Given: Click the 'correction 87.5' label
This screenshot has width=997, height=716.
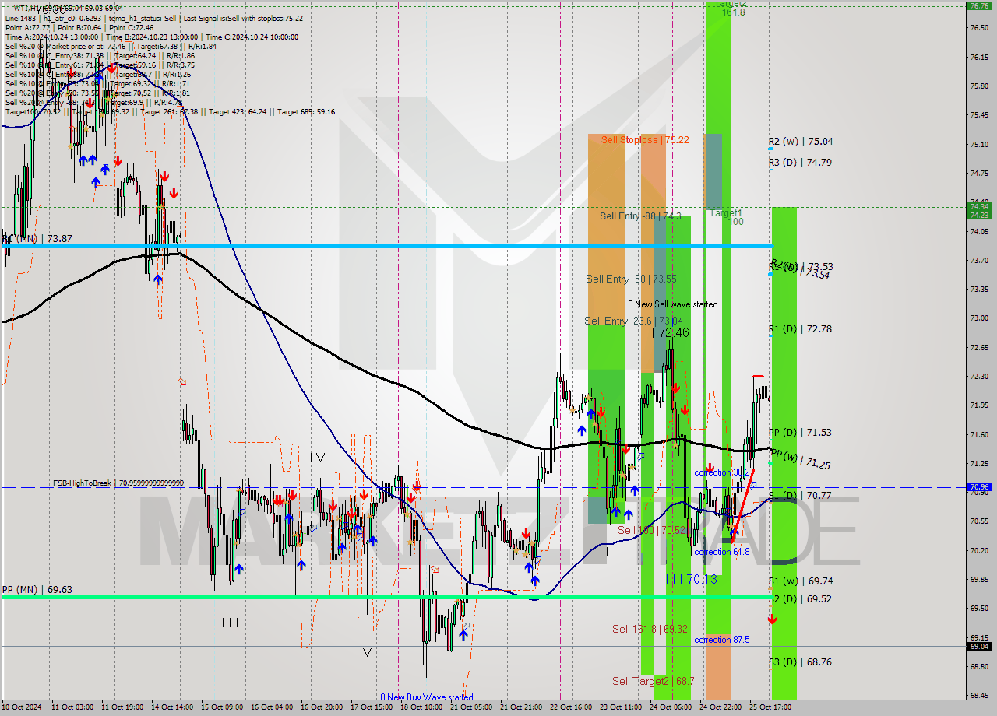Looking at the screenshot, I should pos(721,640).
